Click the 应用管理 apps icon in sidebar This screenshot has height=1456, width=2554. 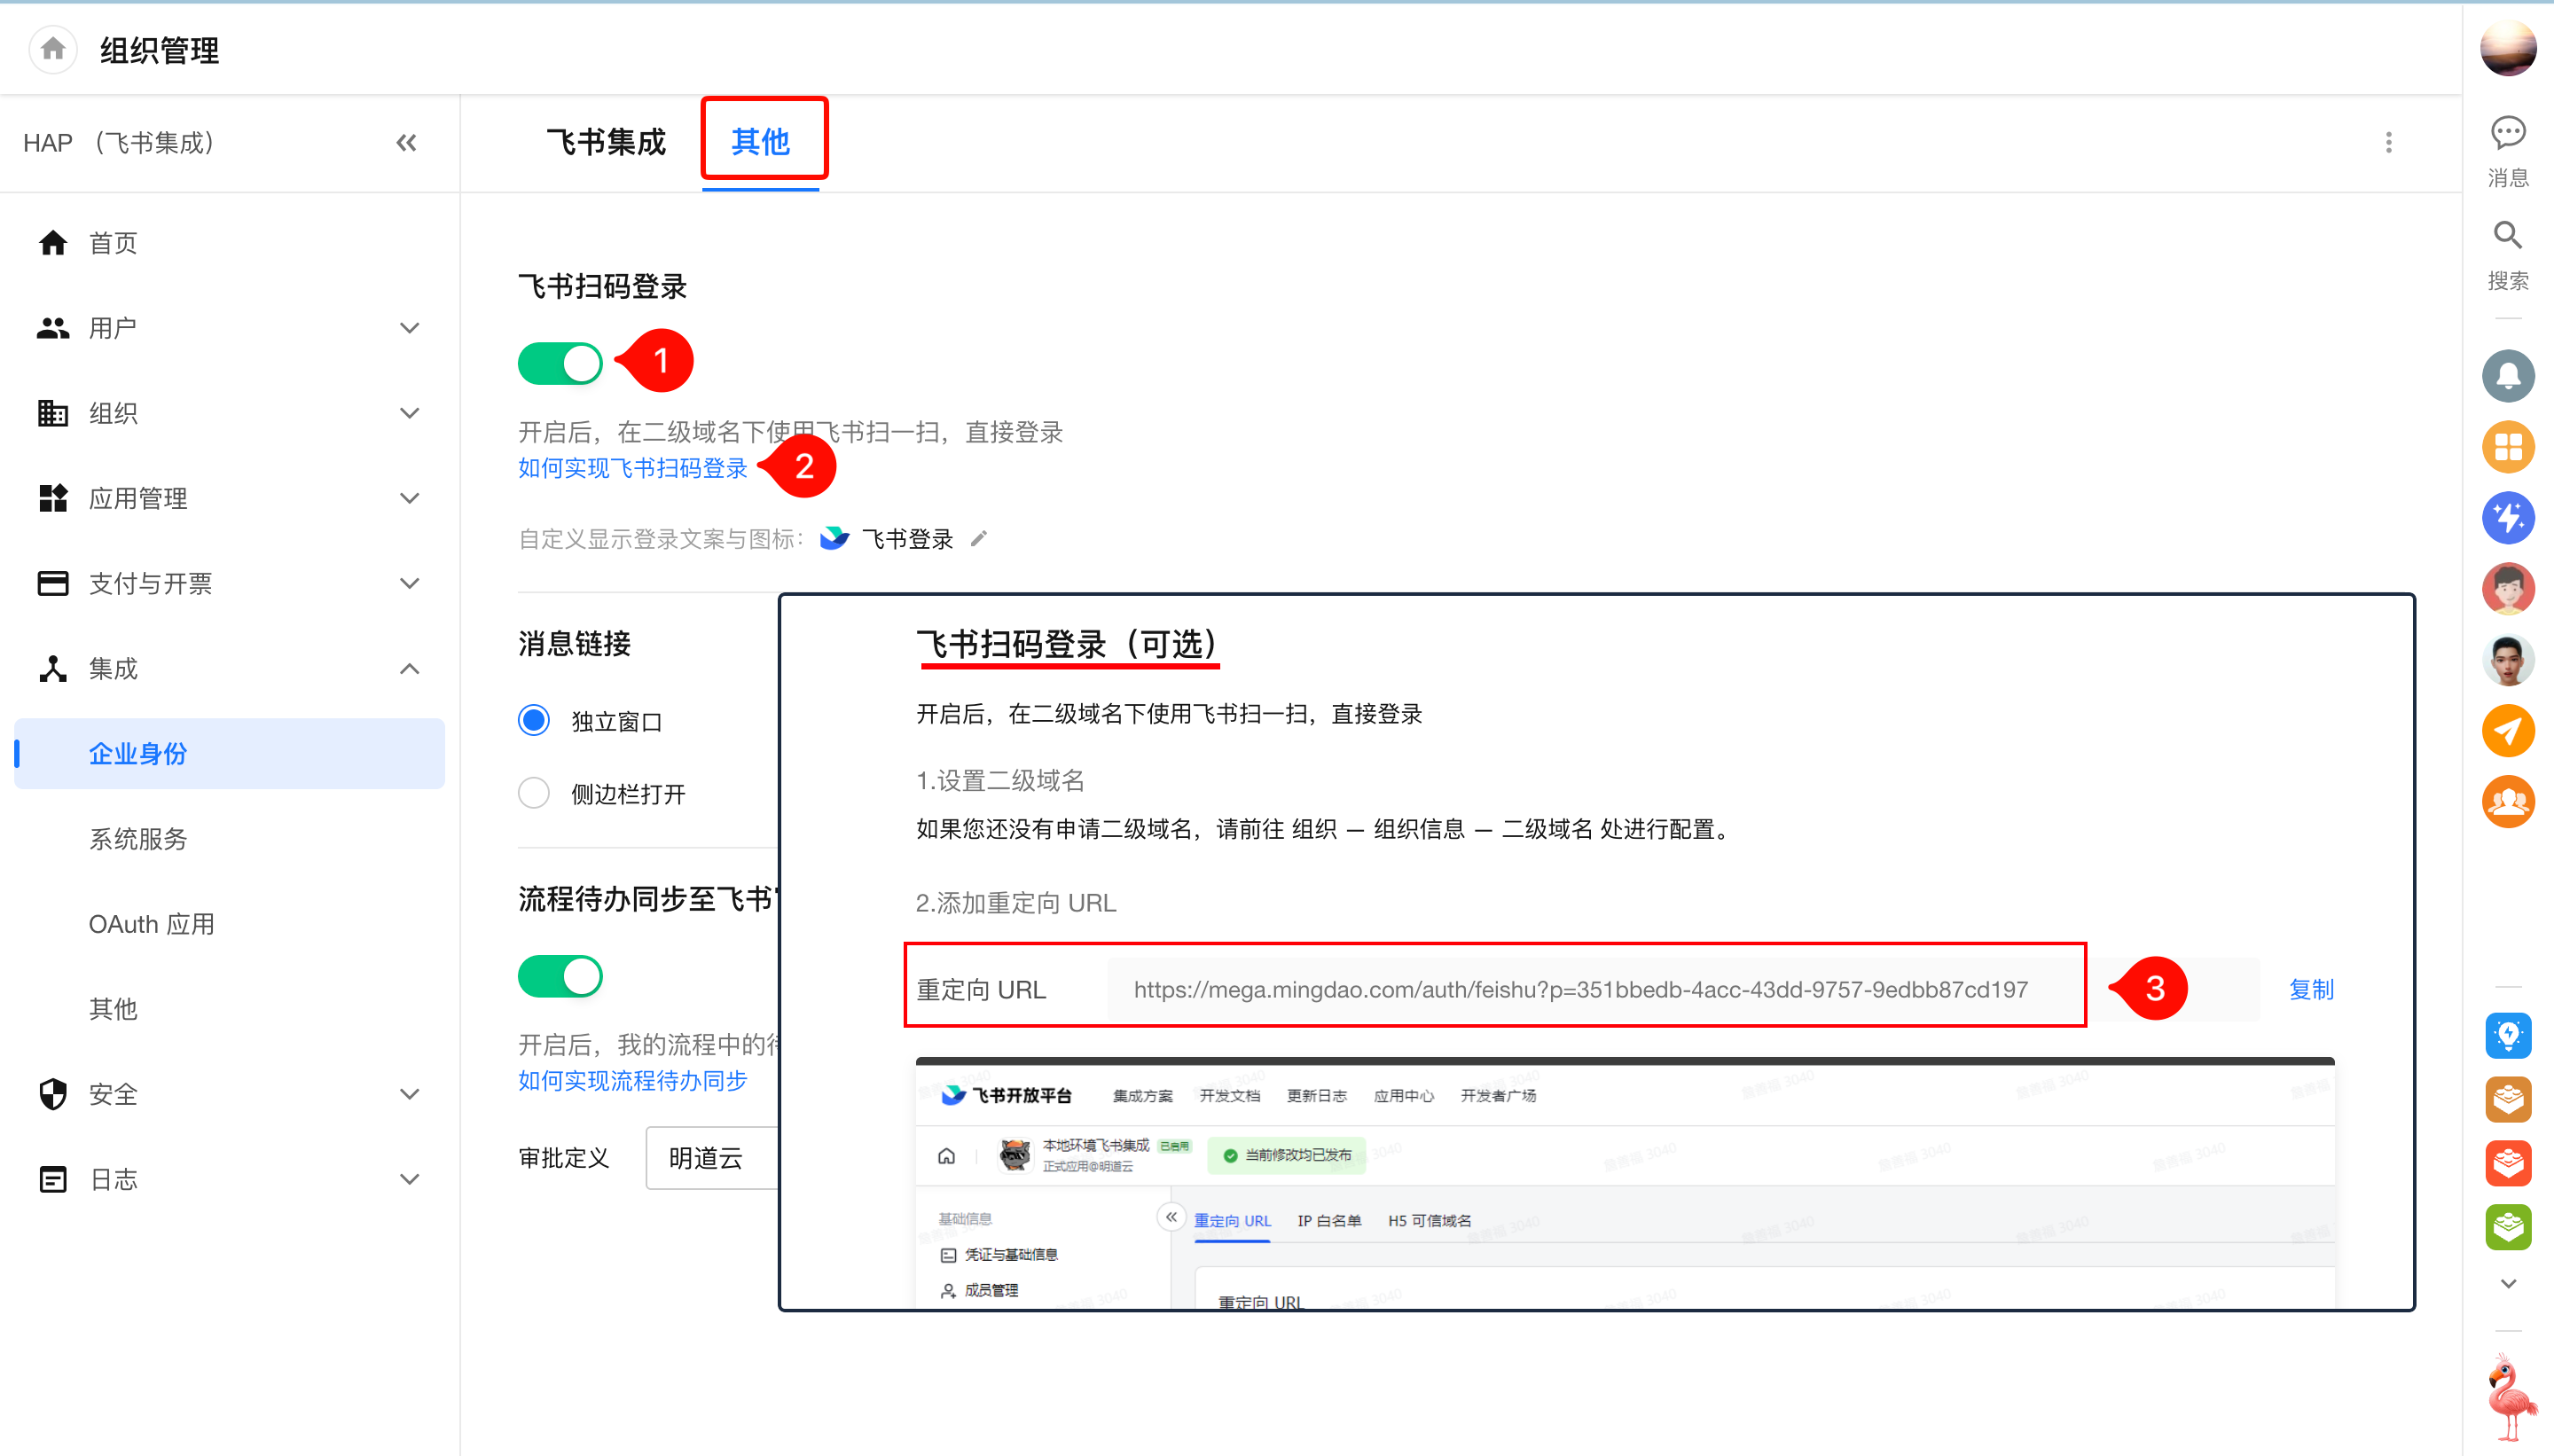[53, 497]
